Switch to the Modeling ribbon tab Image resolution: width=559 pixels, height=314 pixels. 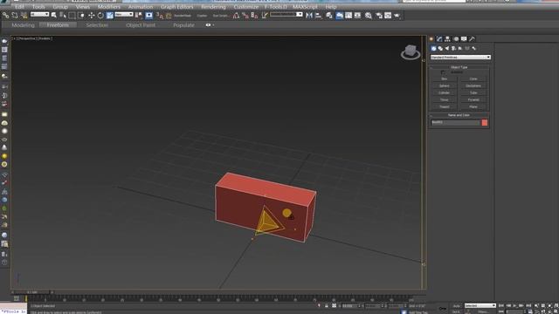[24, 25]
